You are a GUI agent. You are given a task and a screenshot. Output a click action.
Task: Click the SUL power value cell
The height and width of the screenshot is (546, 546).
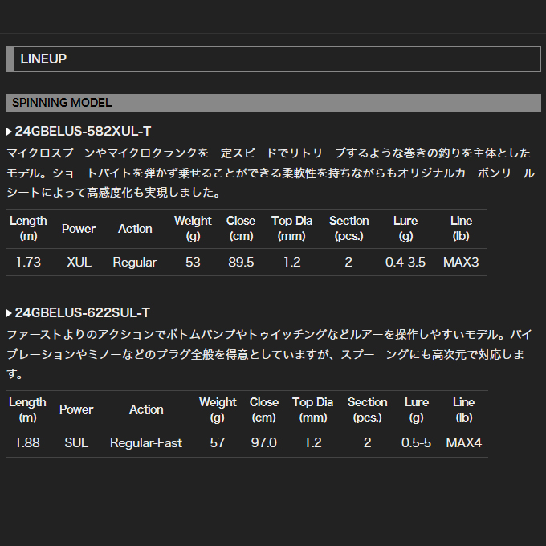coord(76,443)
